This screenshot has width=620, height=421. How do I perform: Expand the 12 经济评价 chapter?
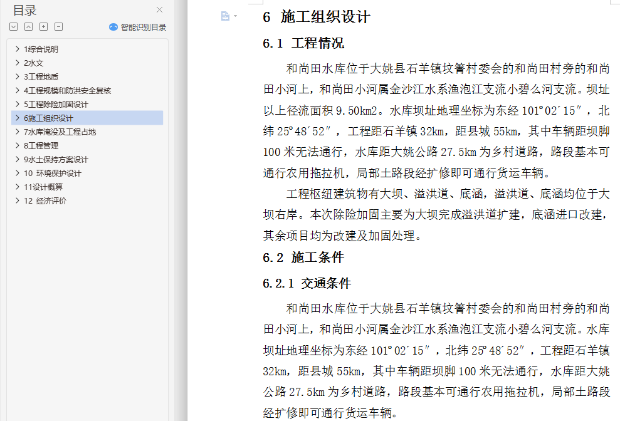pos(18,201)
